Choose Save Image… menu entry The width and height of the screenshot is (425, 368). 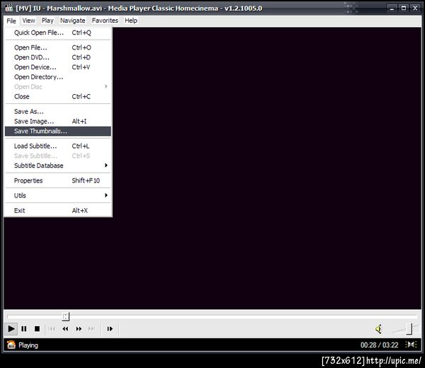click(x=58, y=121)
